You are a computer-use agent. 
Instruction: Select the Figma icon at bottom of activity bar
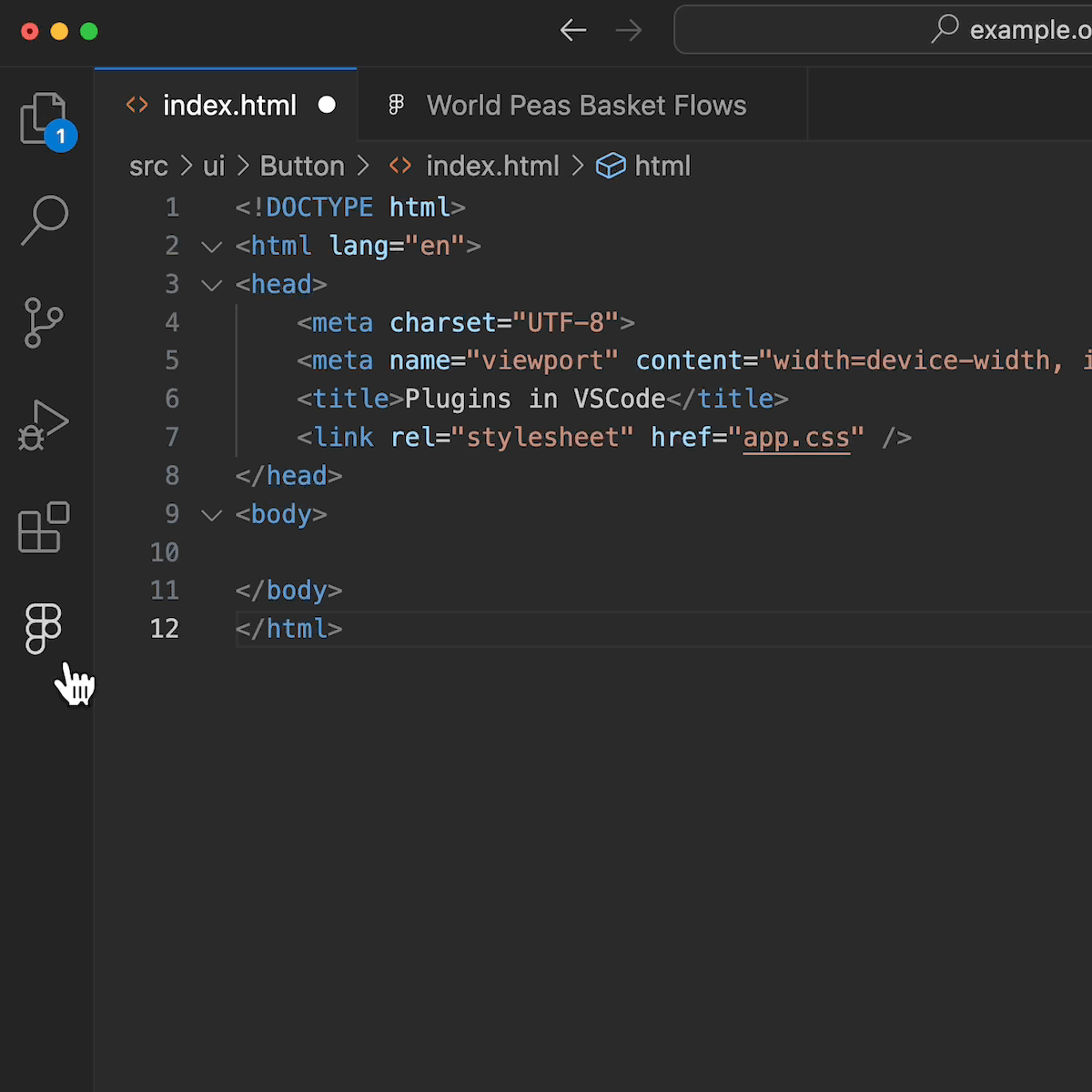[x=43, y=628]
